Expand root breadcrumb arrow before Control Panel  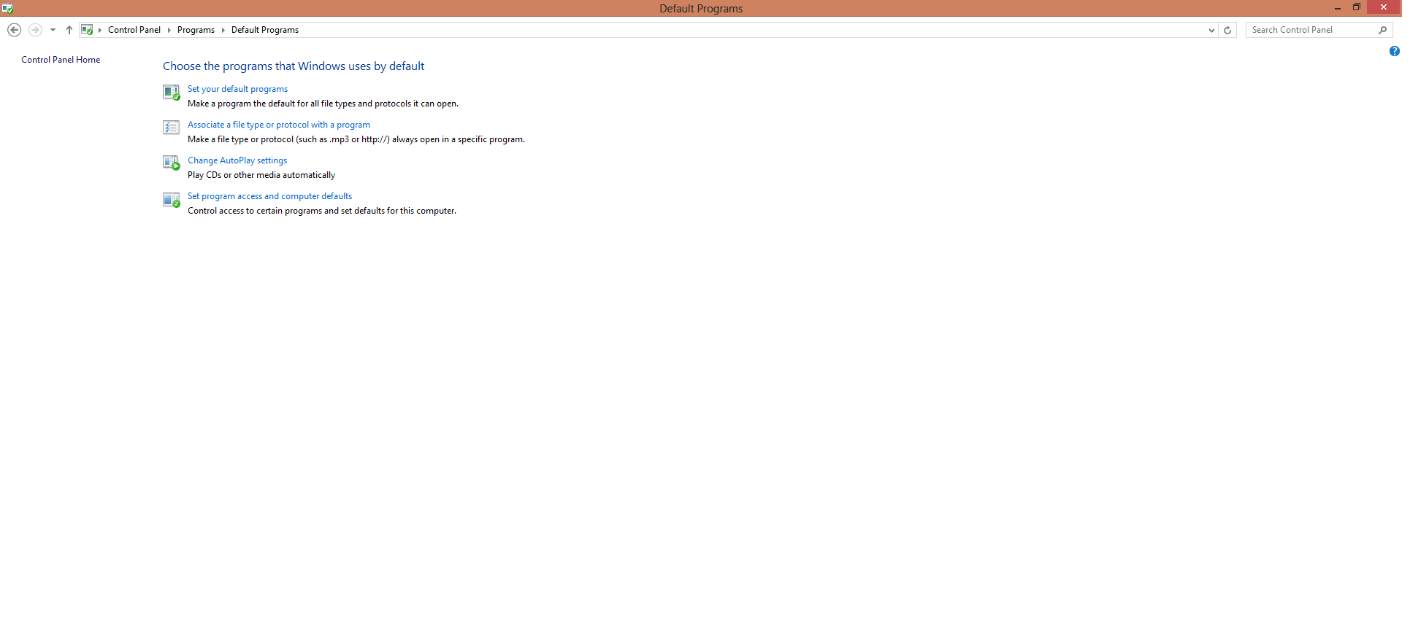pyautogui.click(x=100, y=30)
